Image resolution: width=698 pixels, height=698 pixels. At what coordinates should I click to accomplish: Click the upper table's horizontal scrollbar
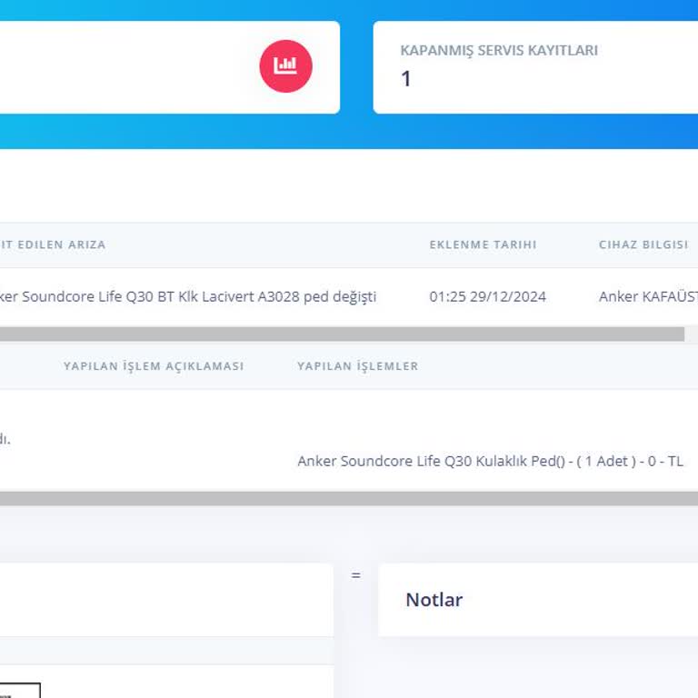coord(342,334)
